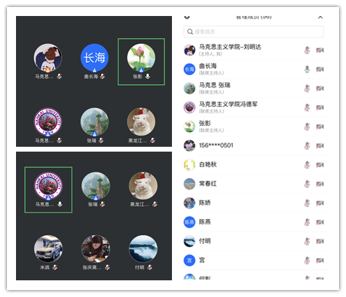Click the green microphone under Nankai University tile
Image resolution: width=346 pixels, height=297 pixels.
60,204
